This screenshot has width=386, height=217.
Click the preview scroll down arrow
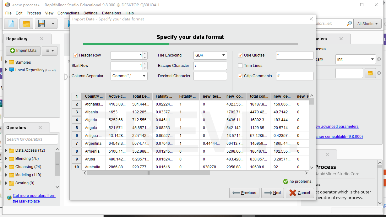pos(312,168)
